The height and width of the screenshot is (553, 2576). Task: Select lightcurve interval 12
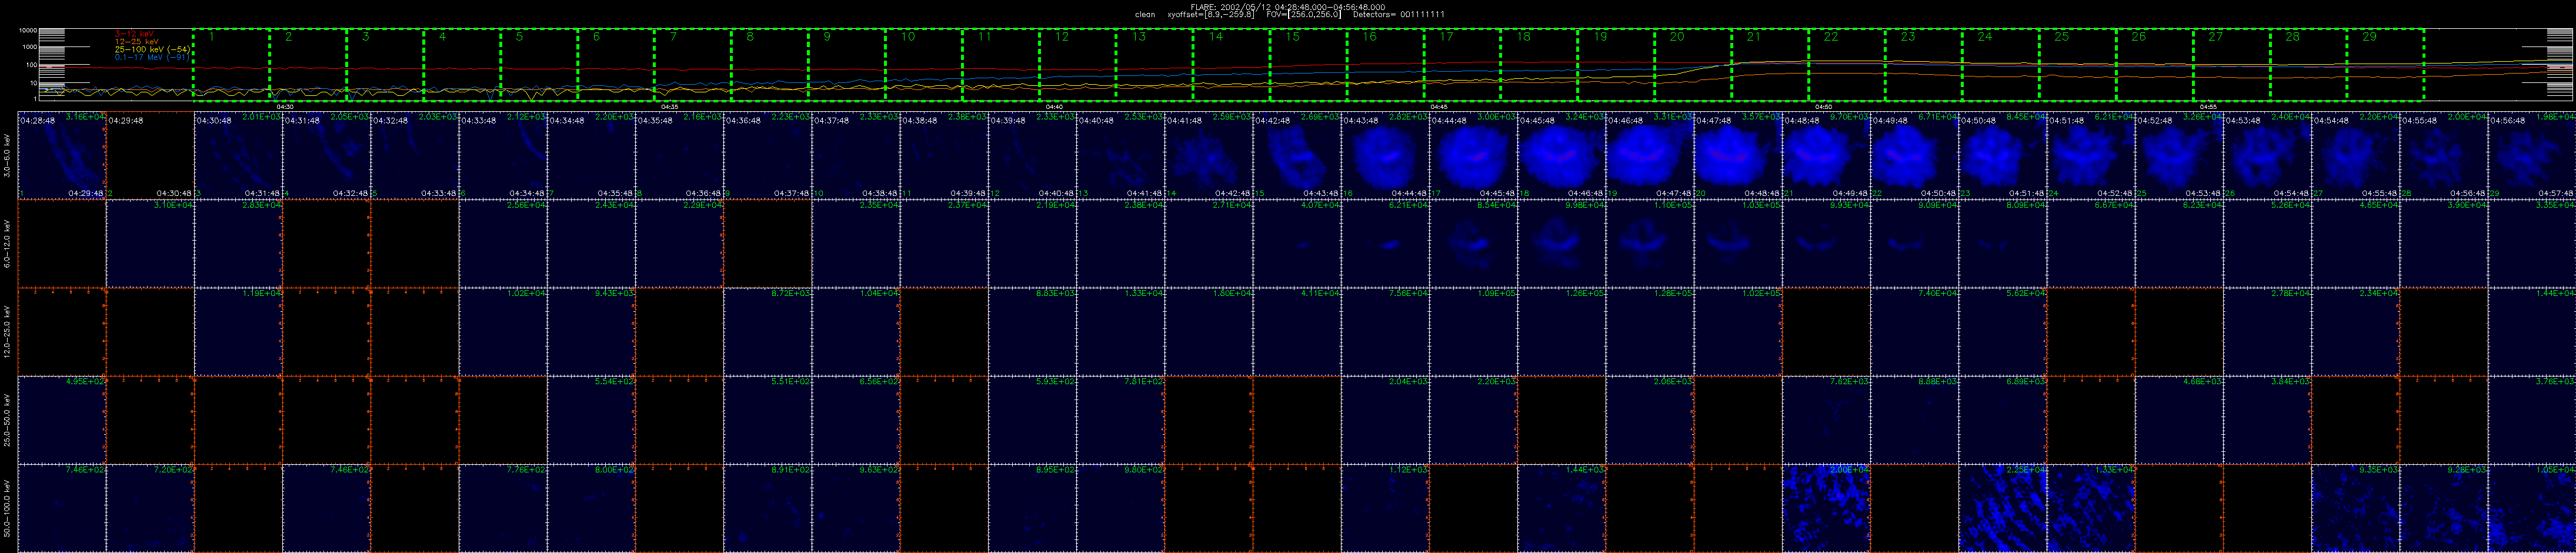point(1078,64)
